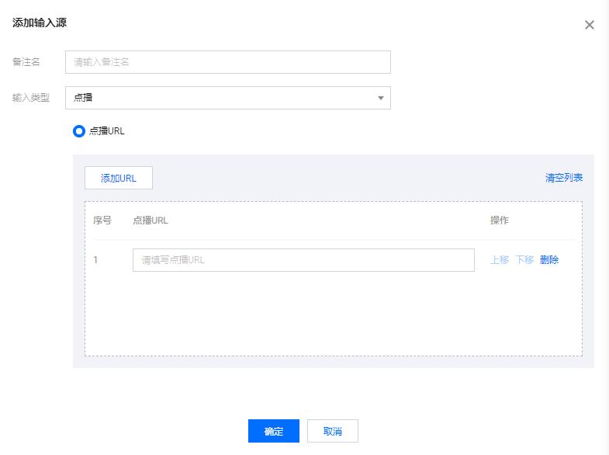The image size is (609, 455).
Task: Click the 添加输入源 dialog title
Action: (40, 23)
